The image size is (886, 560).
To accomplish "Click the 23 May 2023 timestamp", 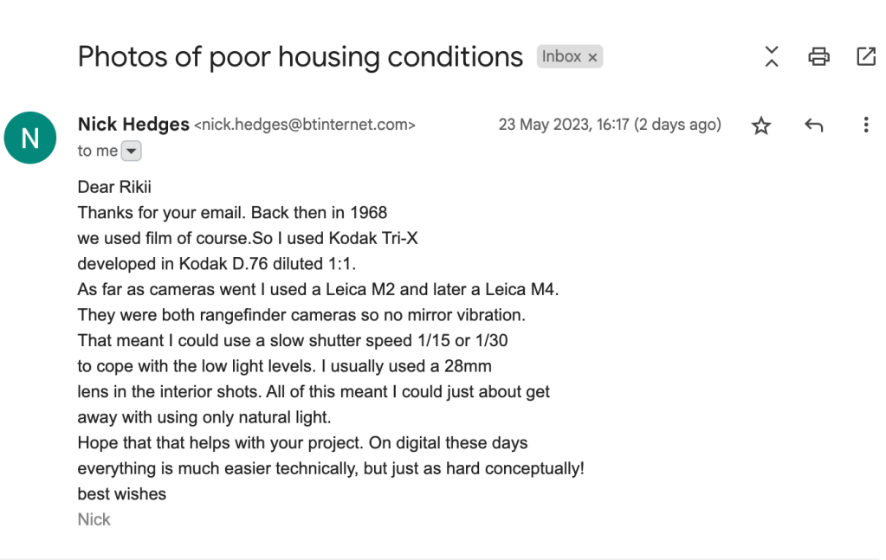I will coord(609,125).
